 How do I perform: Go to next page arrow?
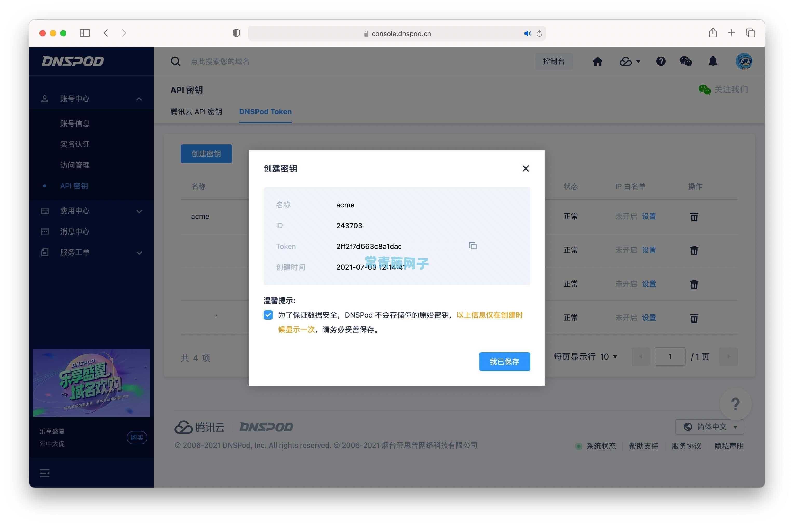point(728,356)
